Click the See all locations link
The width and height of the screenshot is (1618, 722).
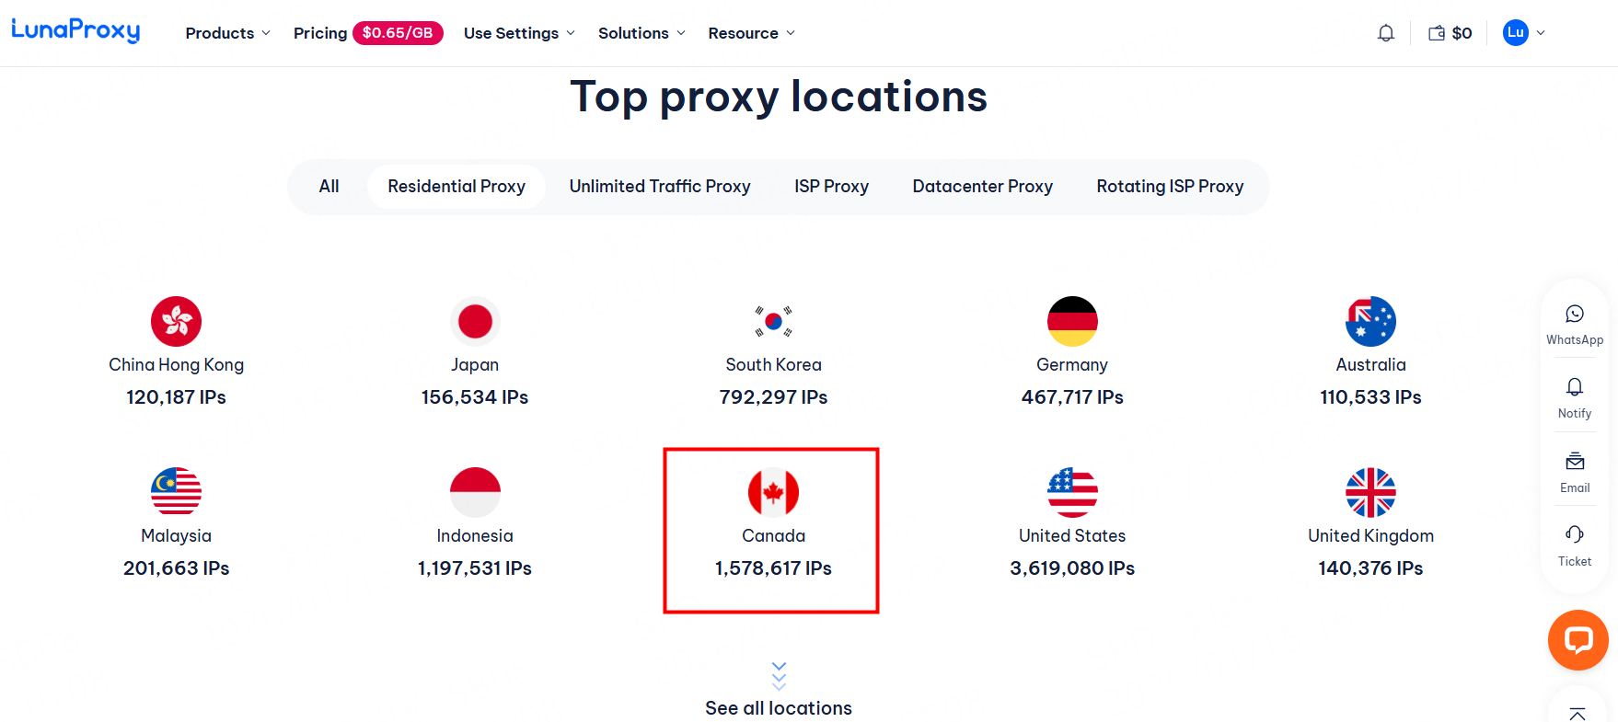pyautogui.click(x=779, y=707)
